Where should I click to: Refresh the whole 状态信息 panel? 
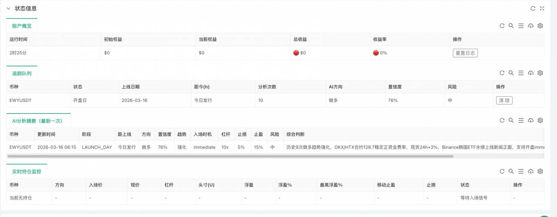click(x=533, y=9)
